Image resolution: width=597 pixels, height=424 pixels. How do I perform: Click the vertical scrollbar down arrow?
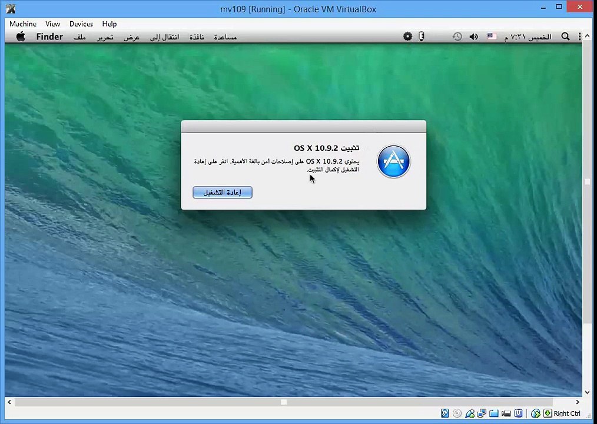tap(587, 392)
